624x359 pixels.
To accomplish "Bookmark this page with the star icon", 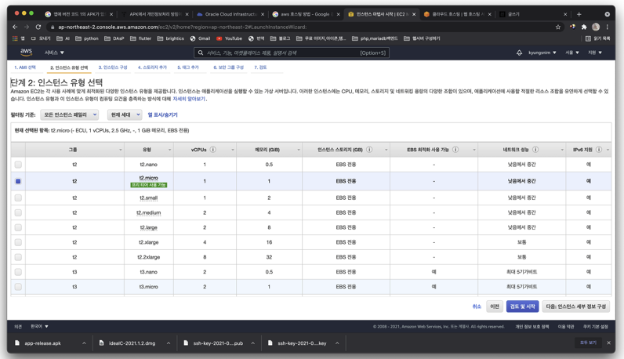I will tap(558, 27).
